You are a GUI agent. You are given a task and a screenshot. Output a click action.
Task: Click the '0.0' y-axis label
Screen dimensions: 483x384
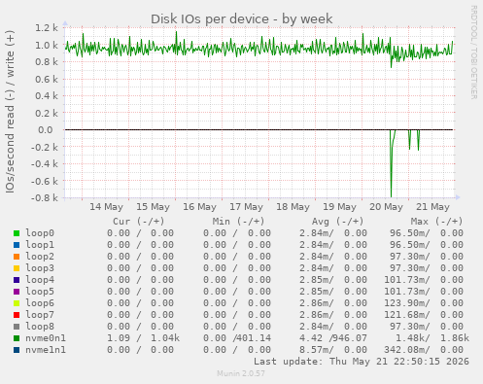[46, 130]
